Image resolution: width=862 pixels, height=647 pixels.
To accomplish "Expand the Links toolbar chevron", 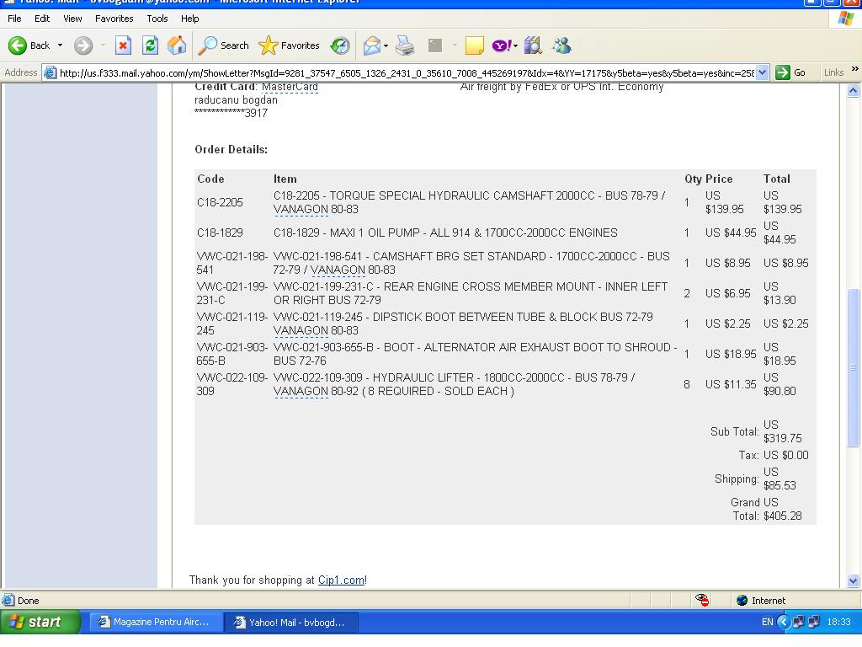I will (x=855, y=69).
